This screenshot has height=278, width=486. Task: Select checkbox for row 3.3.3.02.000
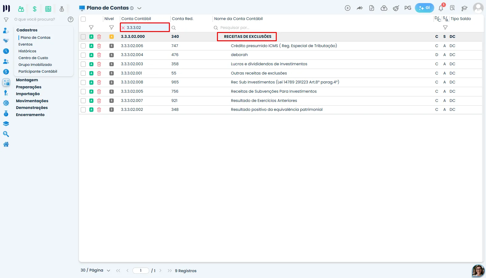pyautogui.click(x=83, y=37)
